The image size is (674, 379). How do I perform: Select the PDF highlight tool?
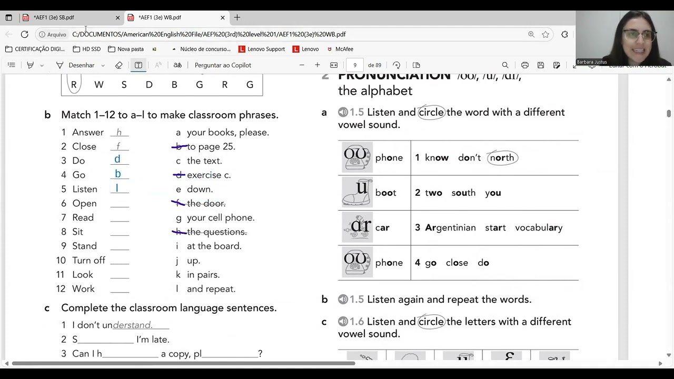point(30,65)
